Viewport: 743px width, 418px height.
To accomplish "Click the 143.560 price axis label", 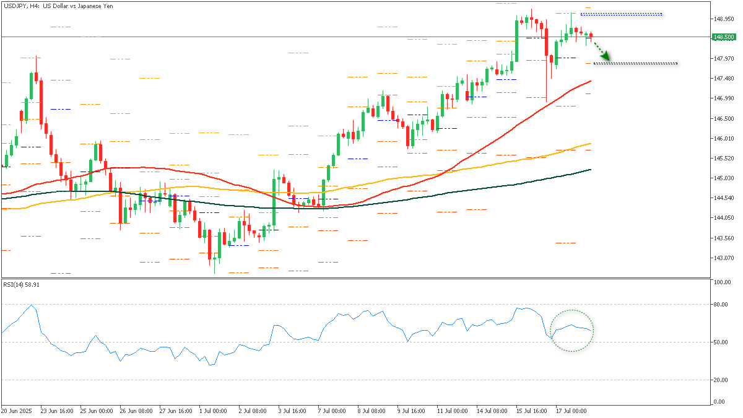I will click(723, 238).
